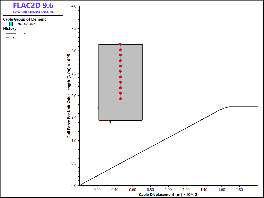Click the 1.80 tick label on x-axis
Image resolution: width=264 pixels, height=198 pixels.
click(x=239, y=190)
